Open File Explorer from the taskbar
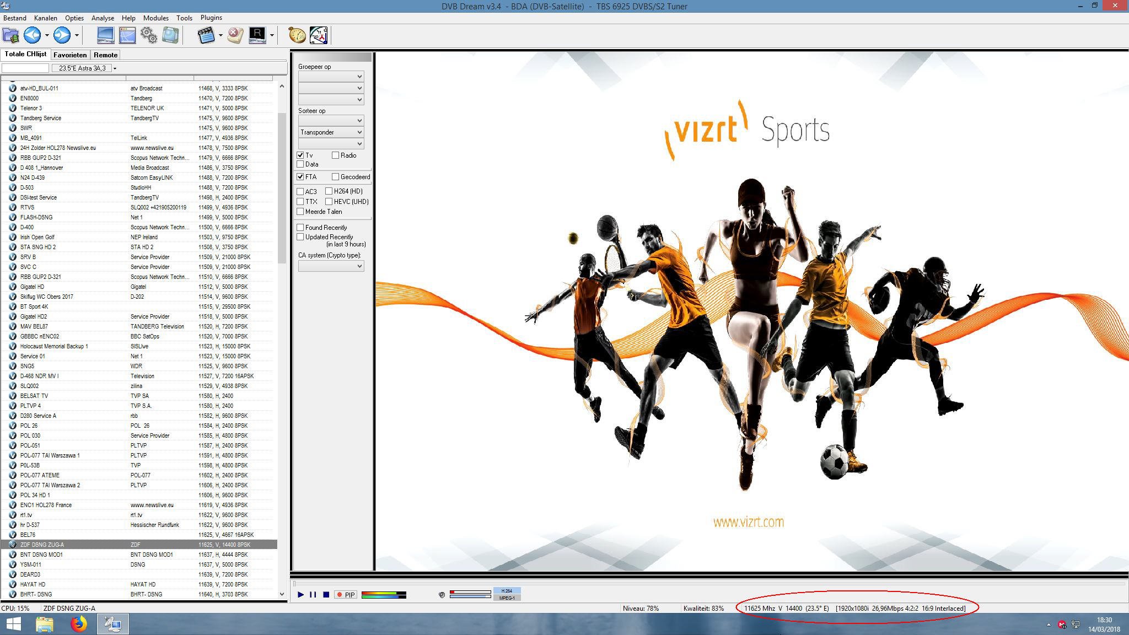This screenshot has width=1129, height=635. (45, 624)
